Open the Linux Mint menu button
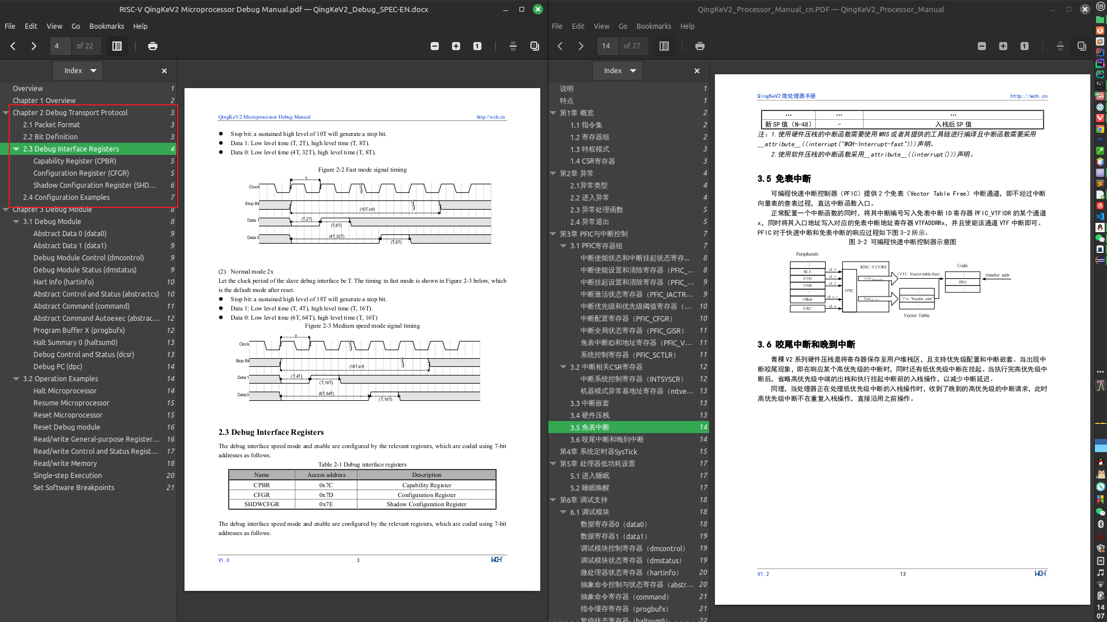1107x622 pixels. [x=1101, y=6]
